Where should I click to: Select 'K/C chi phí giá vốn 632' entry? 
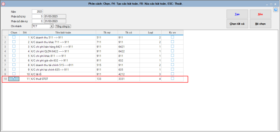tap(49, 60)
